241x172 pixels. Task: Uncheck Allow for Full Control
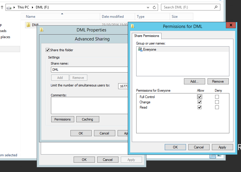click(x=199, y=97)
